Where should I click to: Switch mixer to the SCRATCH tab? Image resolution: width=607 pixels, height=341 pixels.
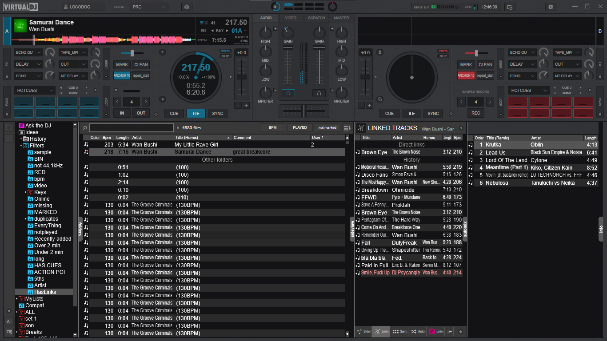[x=316, y=18]
